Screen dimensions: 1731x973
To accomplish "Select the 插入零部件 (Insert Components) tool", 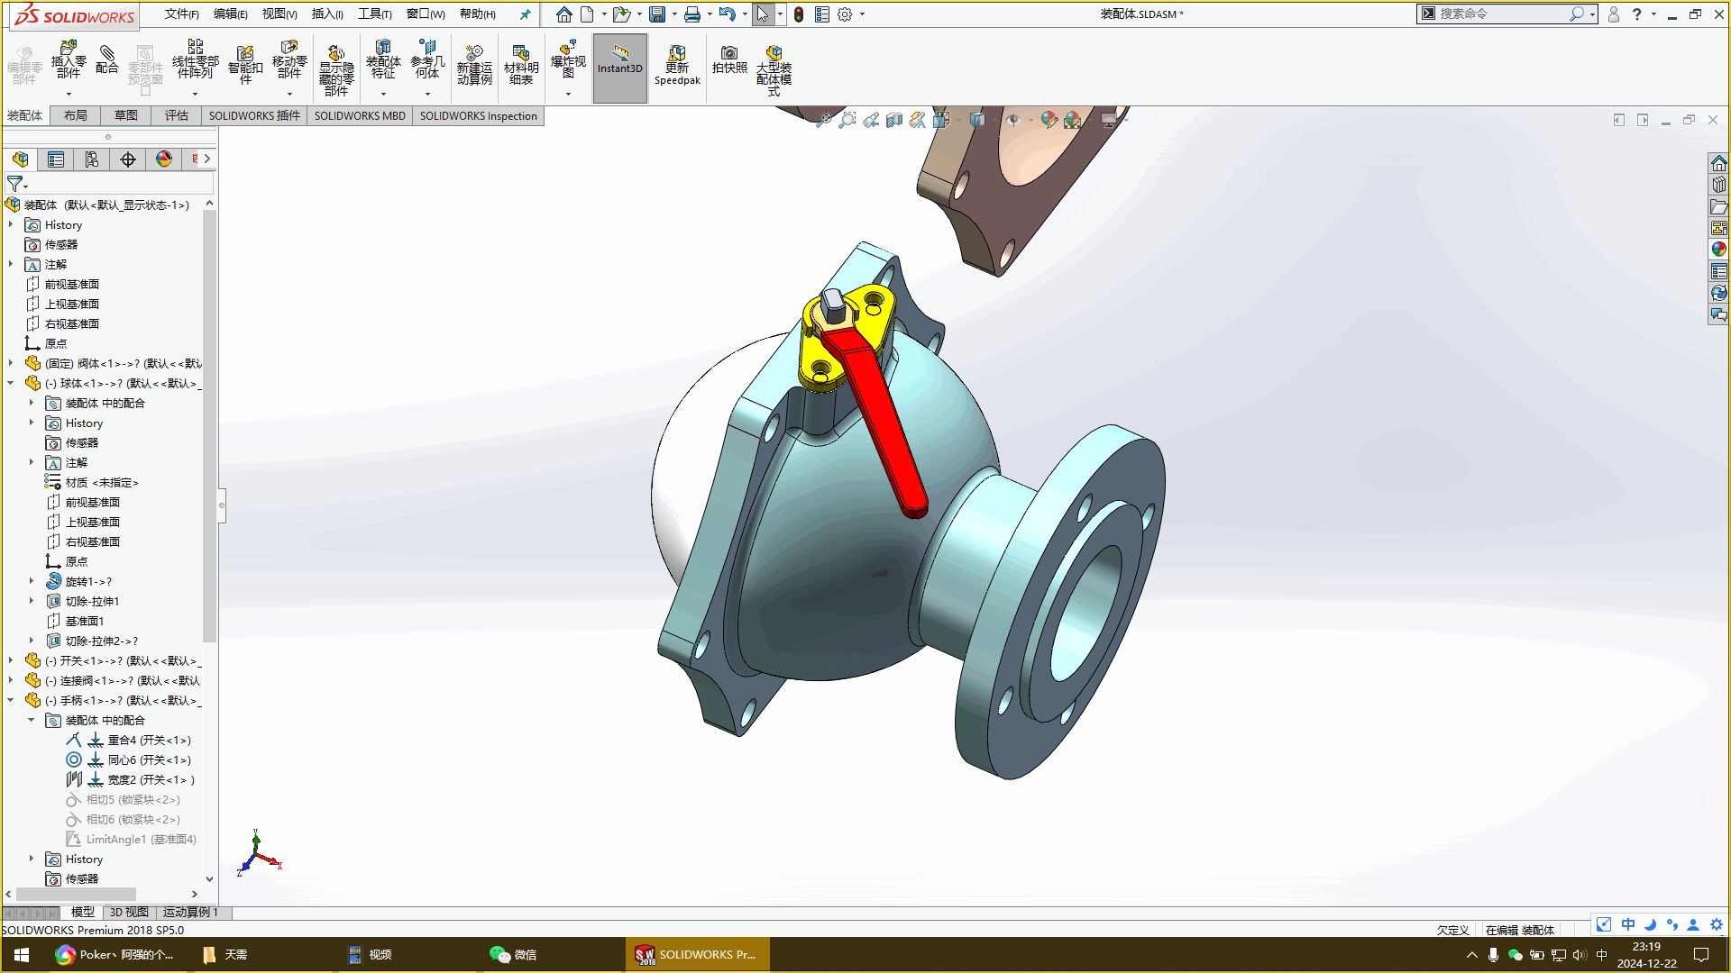I will pyautogui.click(x=68, y=63).
